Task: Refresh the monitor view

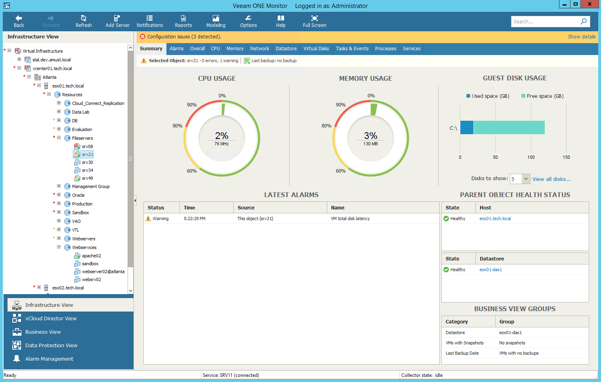Action: 84,21
